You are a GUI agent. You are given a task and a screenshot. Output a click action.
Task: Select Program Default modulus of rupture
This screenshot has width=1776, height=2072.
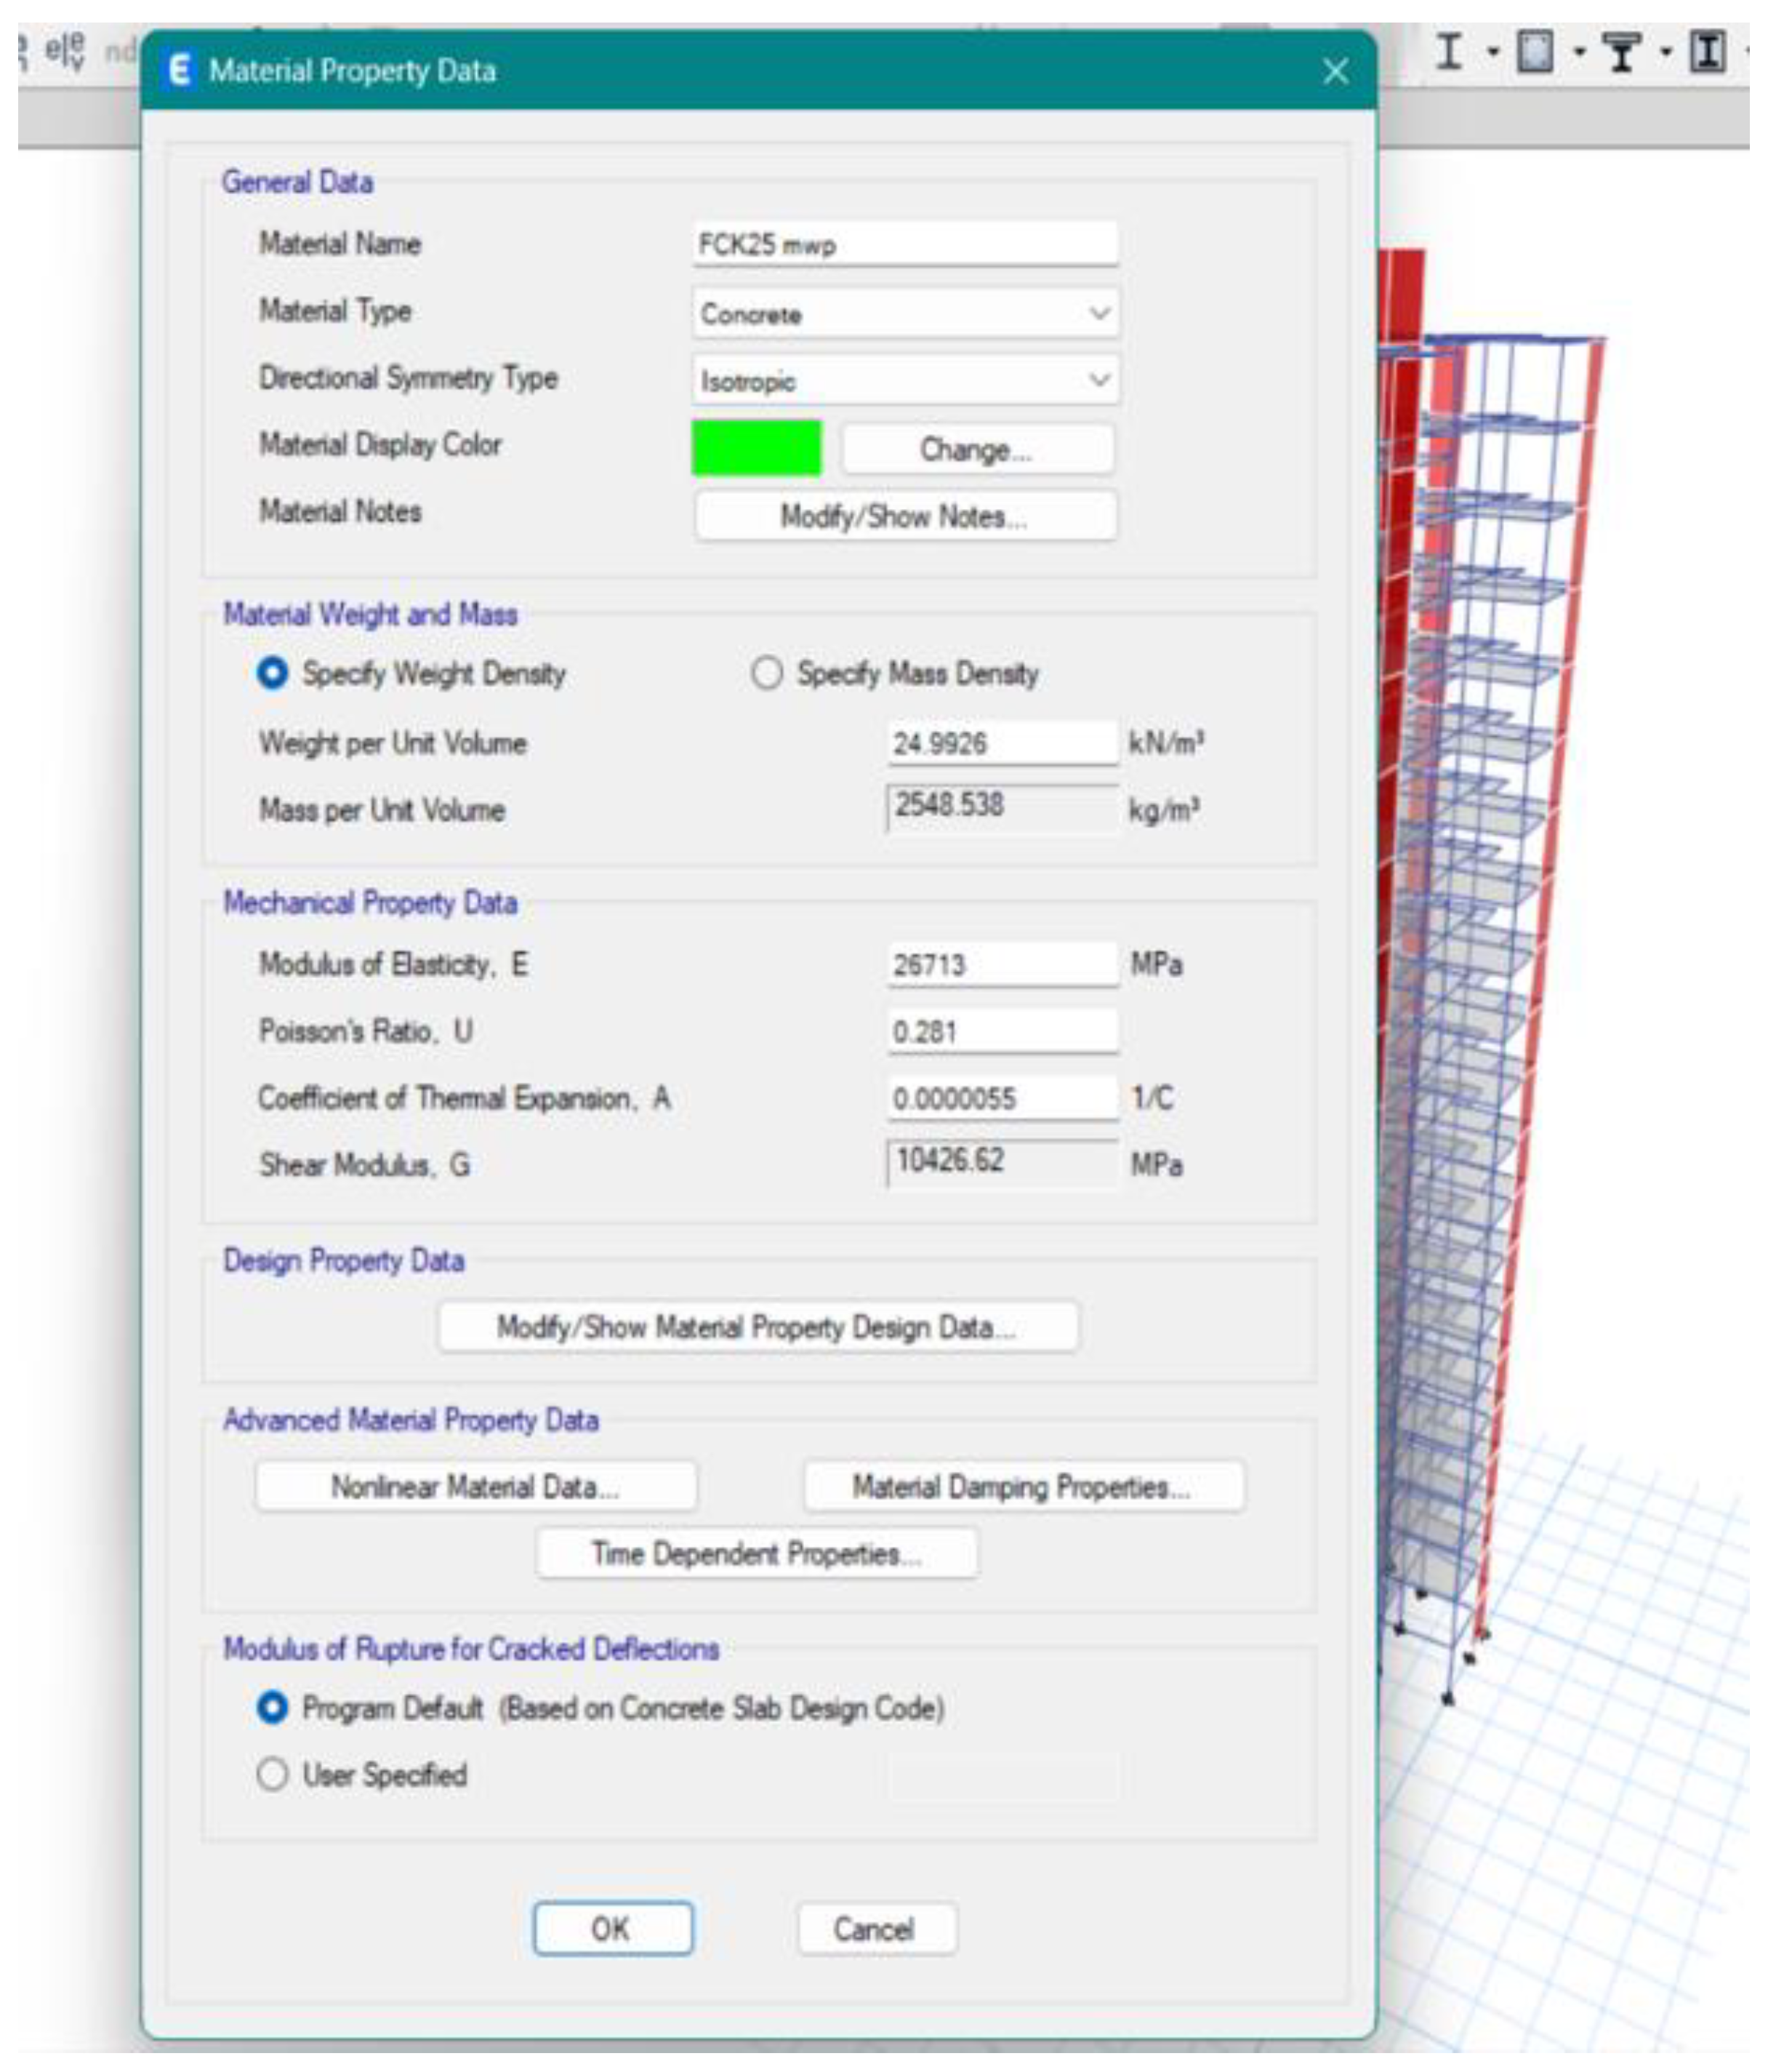pos(272,1708)
